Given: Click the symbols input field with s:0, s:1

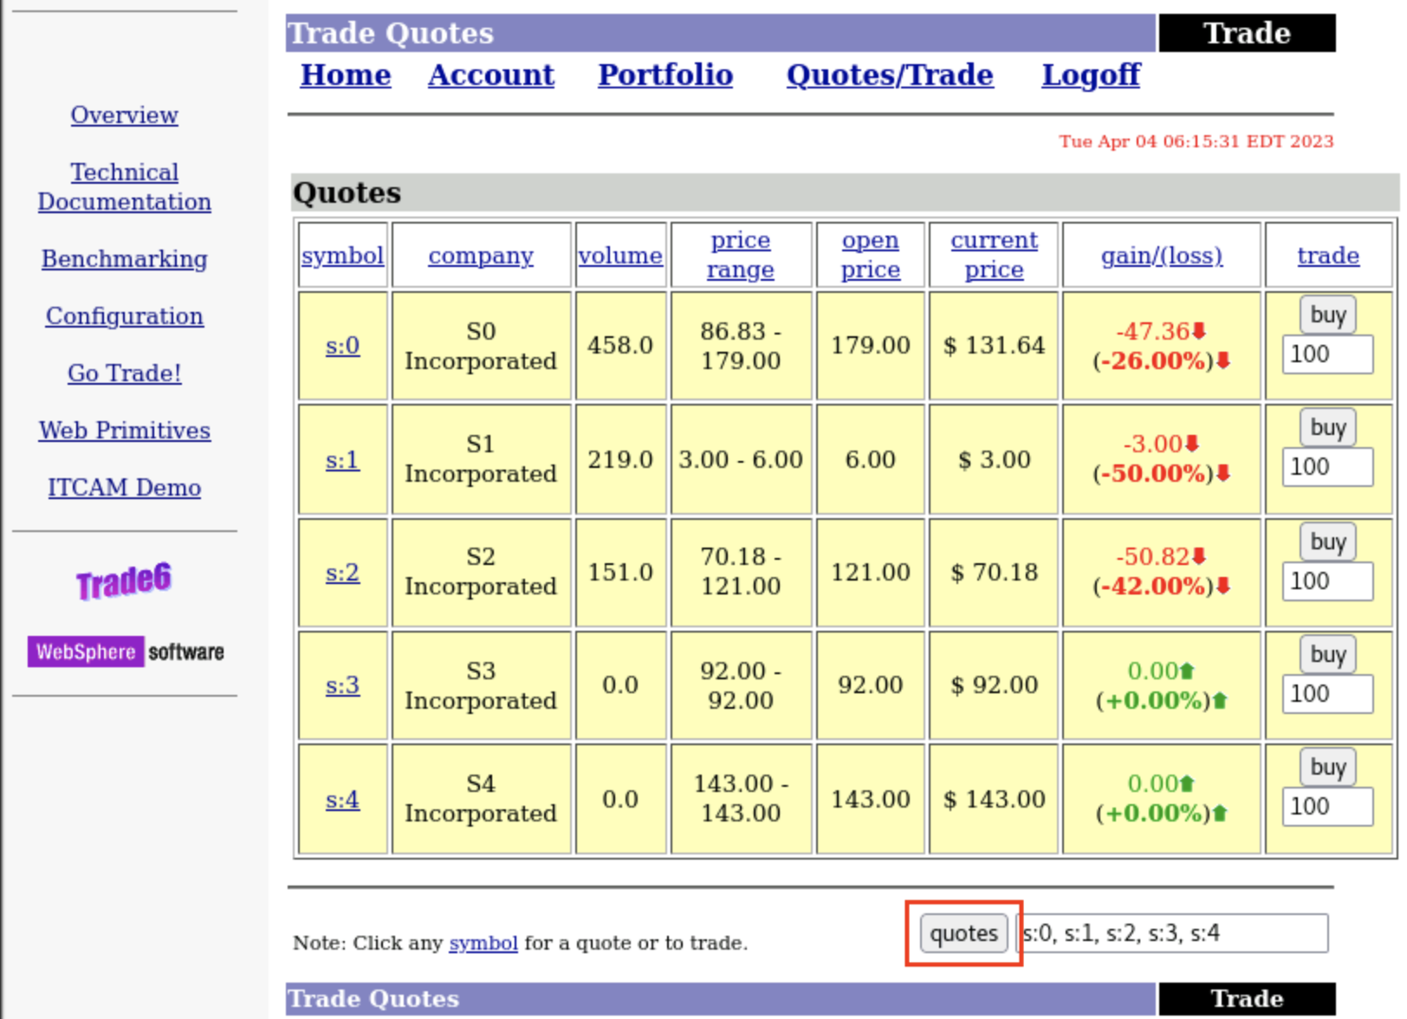Looking at the screenshot, I should tap(1172, 933).
